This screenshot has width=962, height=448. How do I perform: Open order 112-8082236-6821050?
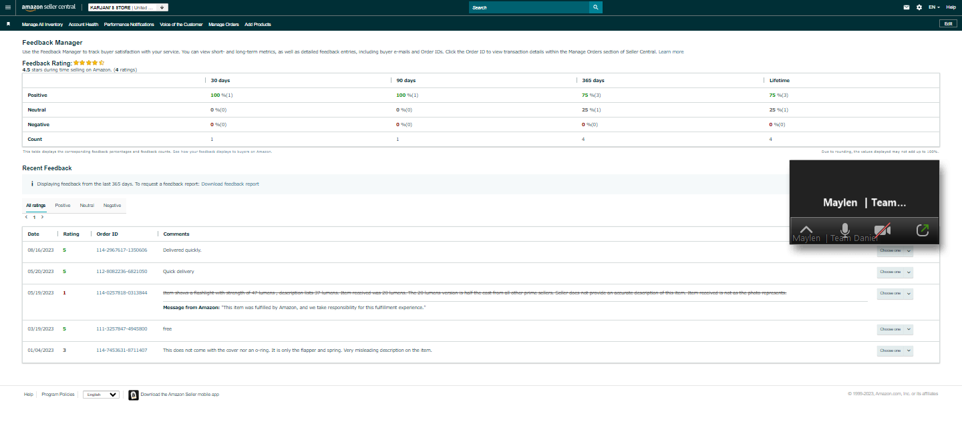[122, 272]
